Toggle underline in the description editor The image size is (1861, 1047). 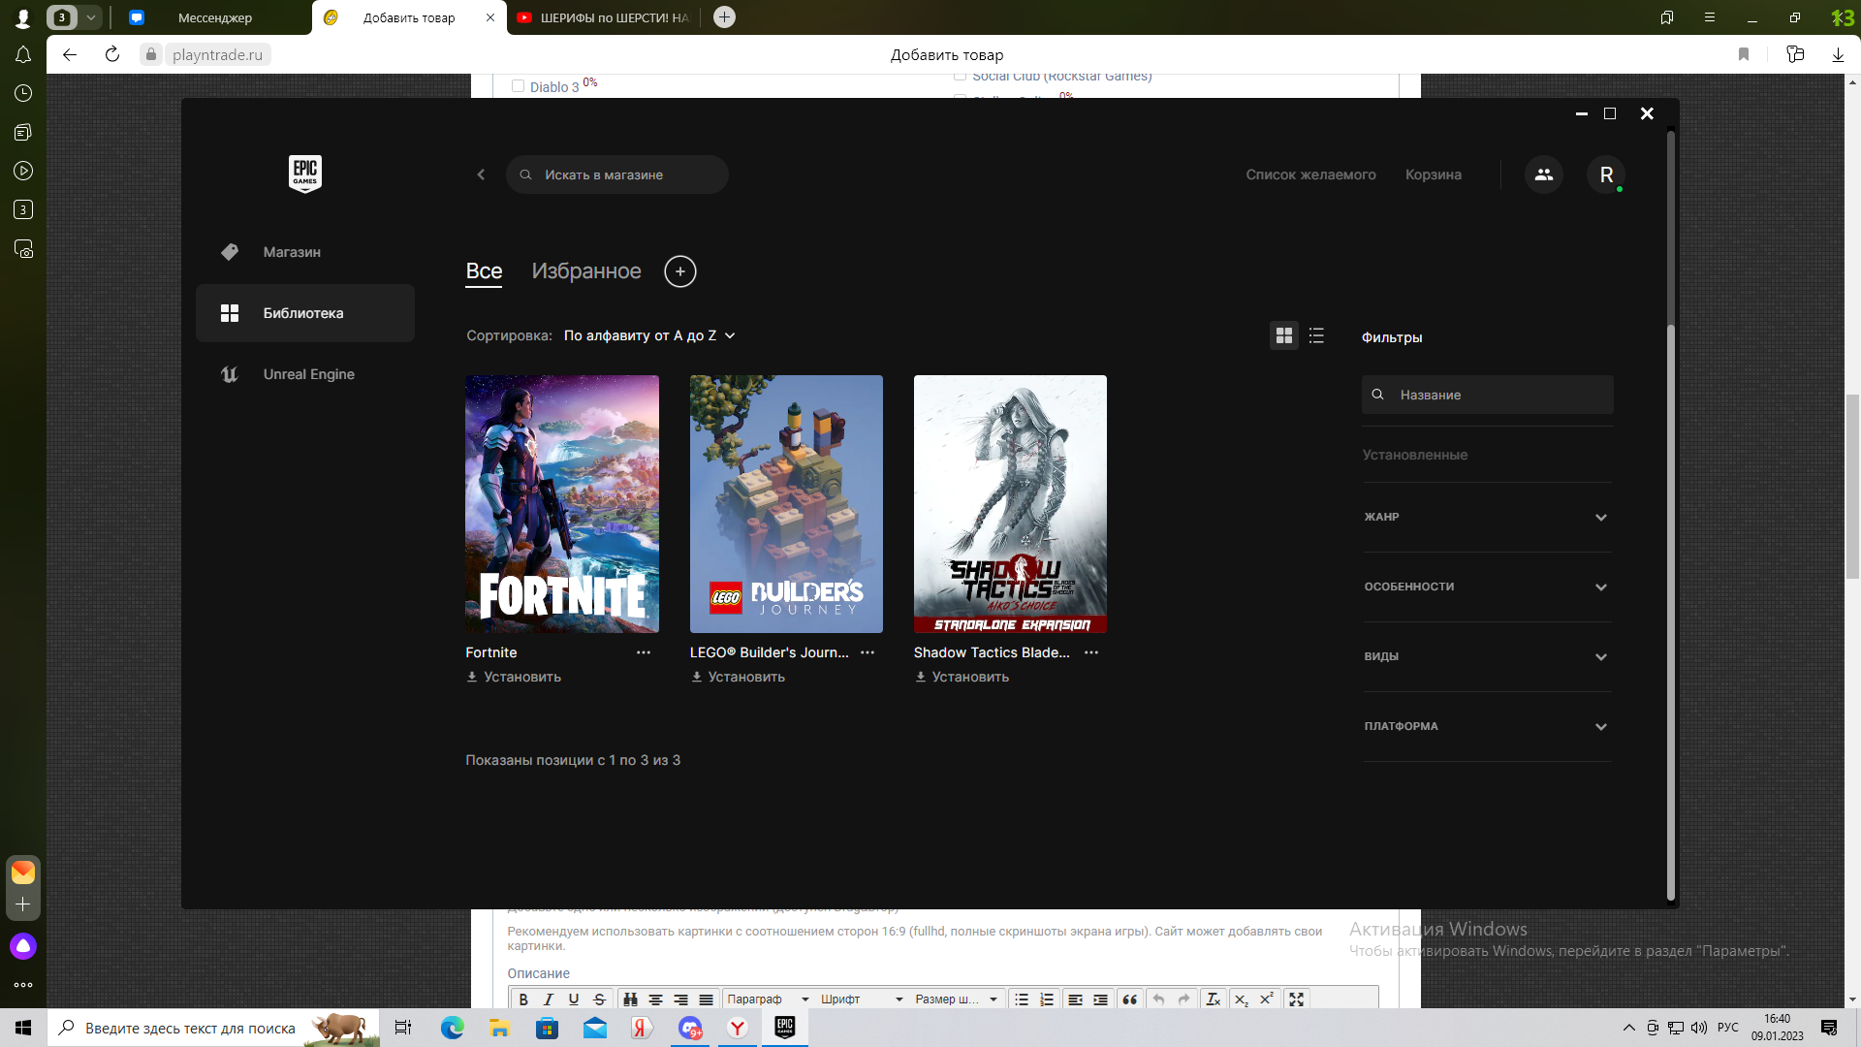pos(574,999)
